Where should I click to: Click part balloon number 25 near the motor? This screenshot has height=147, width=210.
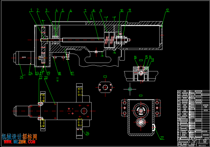pos(22,77)
